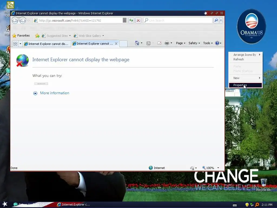Click the yellow security shield tray icon

pos(247,205)
